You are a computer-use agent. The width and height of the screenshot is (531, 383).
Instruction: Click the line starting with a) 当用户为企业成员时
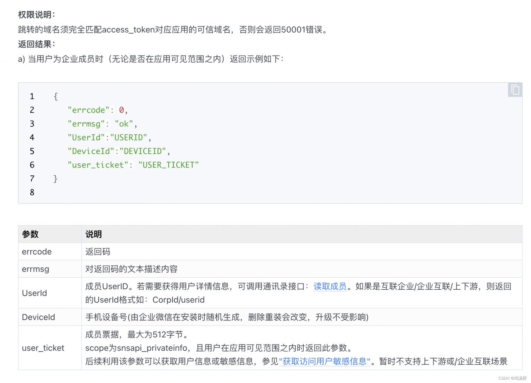pos(151,59)
